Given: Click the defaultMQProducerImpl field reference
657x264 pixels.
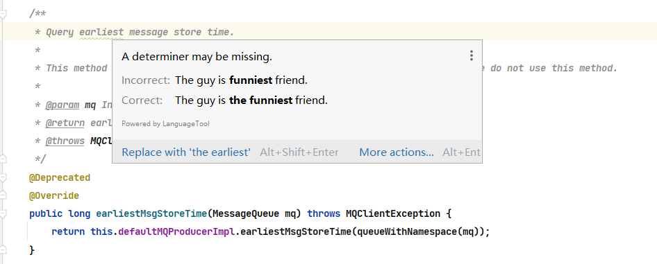Looking at the screenshot, I should (176, 231).
